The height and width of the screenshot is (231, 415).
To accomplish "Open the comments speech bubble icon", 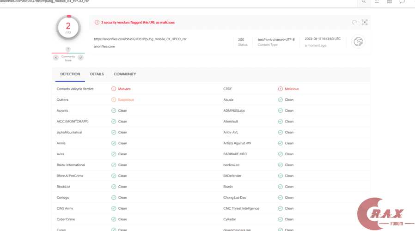I will click(x=402, y=2).
